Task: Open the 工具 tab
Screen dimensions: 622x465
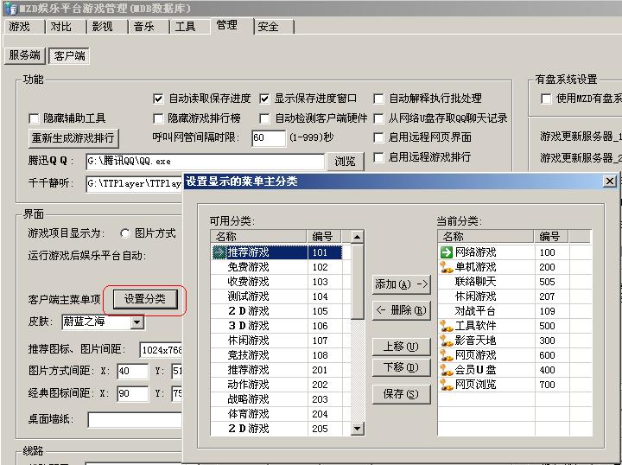Action: click(x=186, y=27)
